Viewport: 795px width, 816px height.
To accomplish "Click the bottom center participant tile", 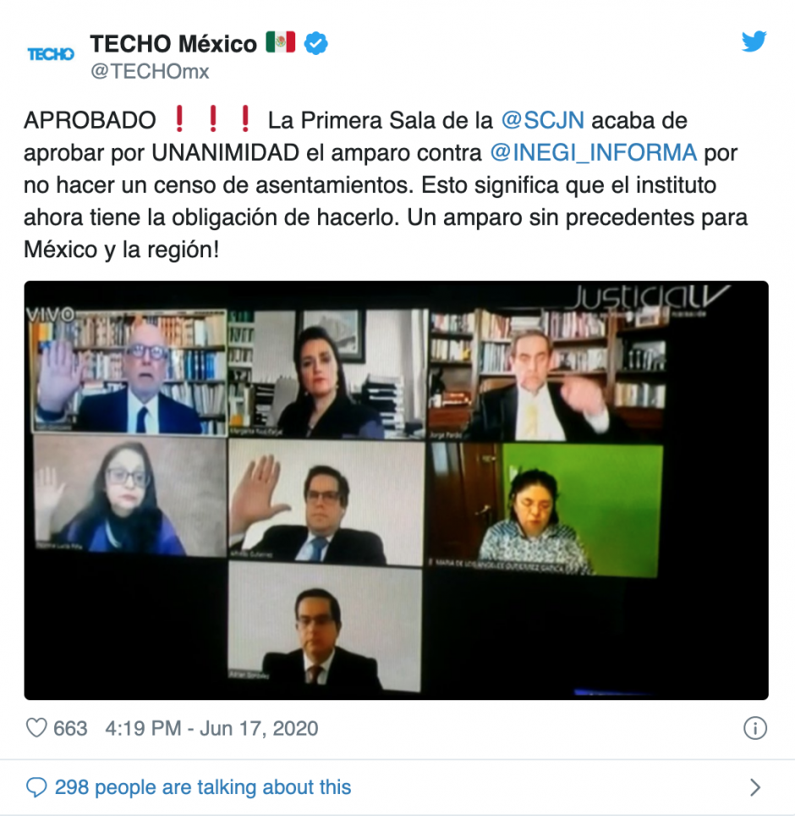I will 325,627.
